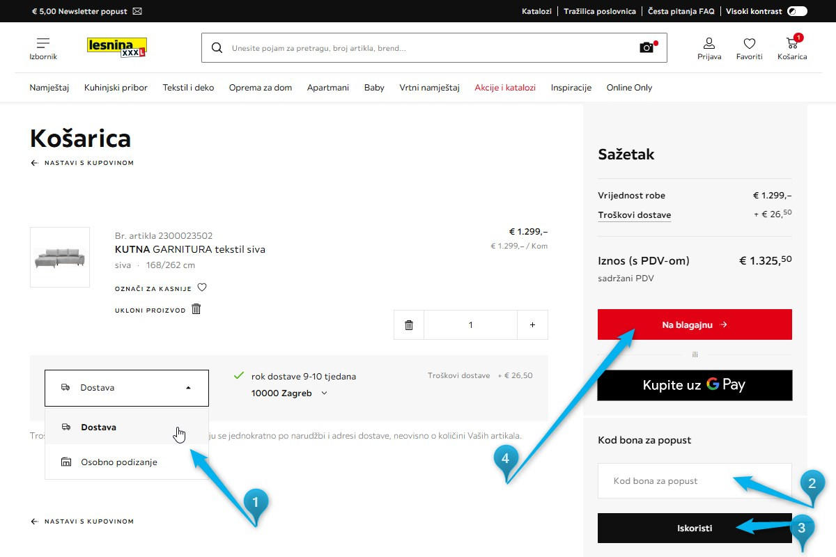Click trash button left of quantity field
Screen dimensions: 836x557
pos(409,325)
